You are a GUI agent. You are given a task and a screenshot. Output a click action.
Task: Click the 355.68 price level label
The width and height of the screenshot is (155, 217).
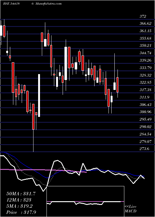pos(145,38)
